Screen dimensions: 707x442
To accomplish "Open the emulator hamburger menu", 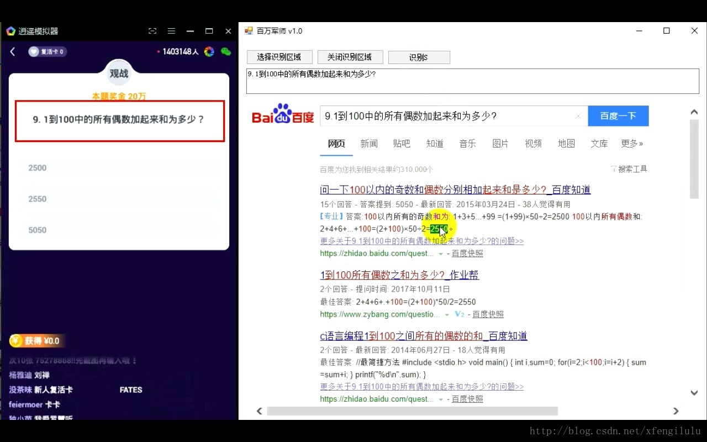I will click(x=171, y=31).
